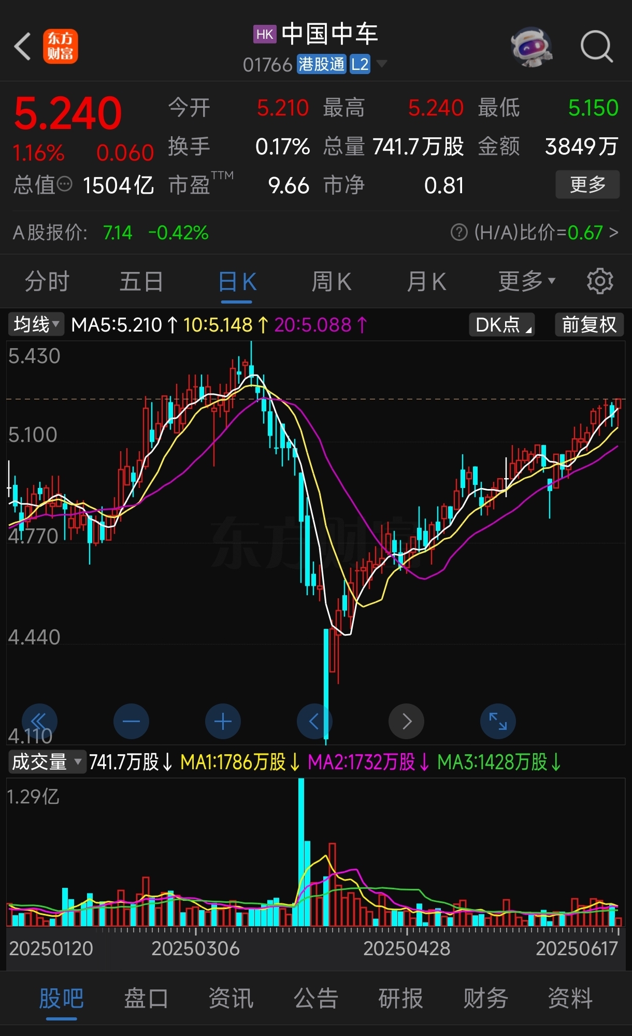
Task: Open the 资讯 bottom tab
Action: pos(231,998)
